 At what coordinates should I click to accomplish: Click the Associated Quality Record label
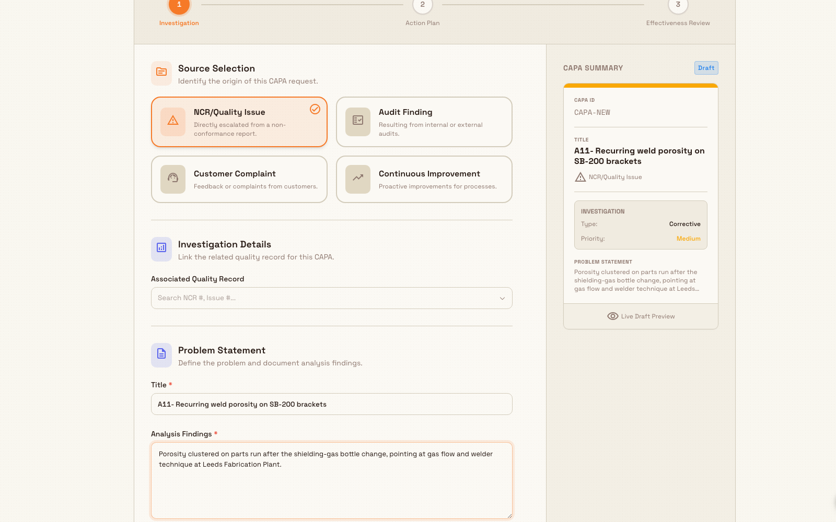click(x=198, y=279)
